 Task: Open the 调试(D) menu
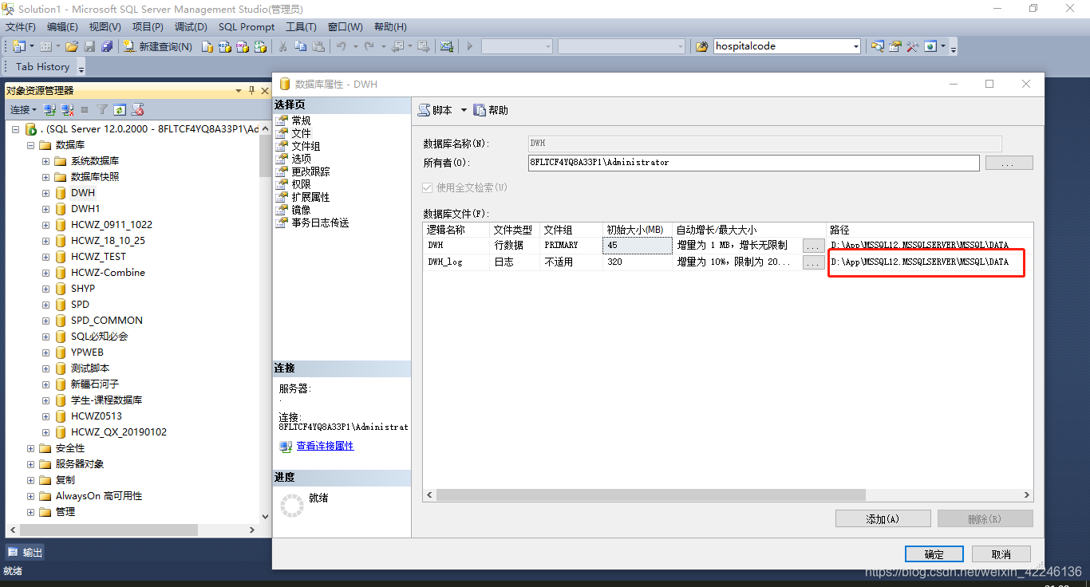click(x=191, y=27)
